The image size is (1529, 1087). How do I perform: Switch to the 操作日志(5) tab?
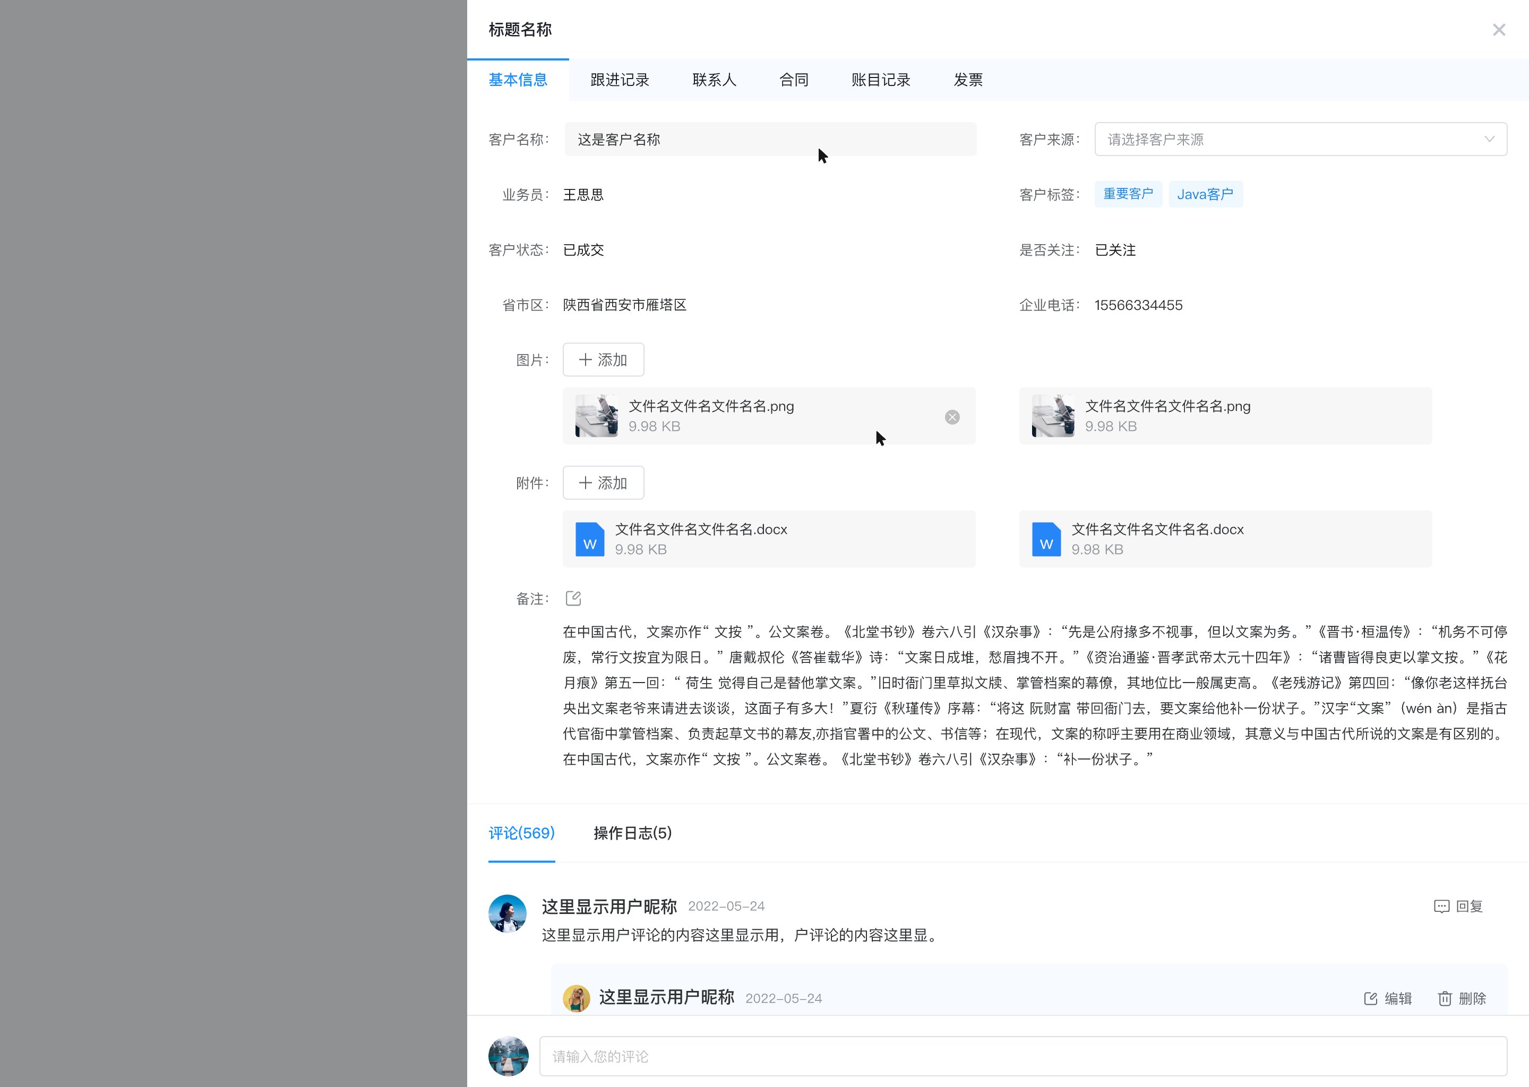632,833
